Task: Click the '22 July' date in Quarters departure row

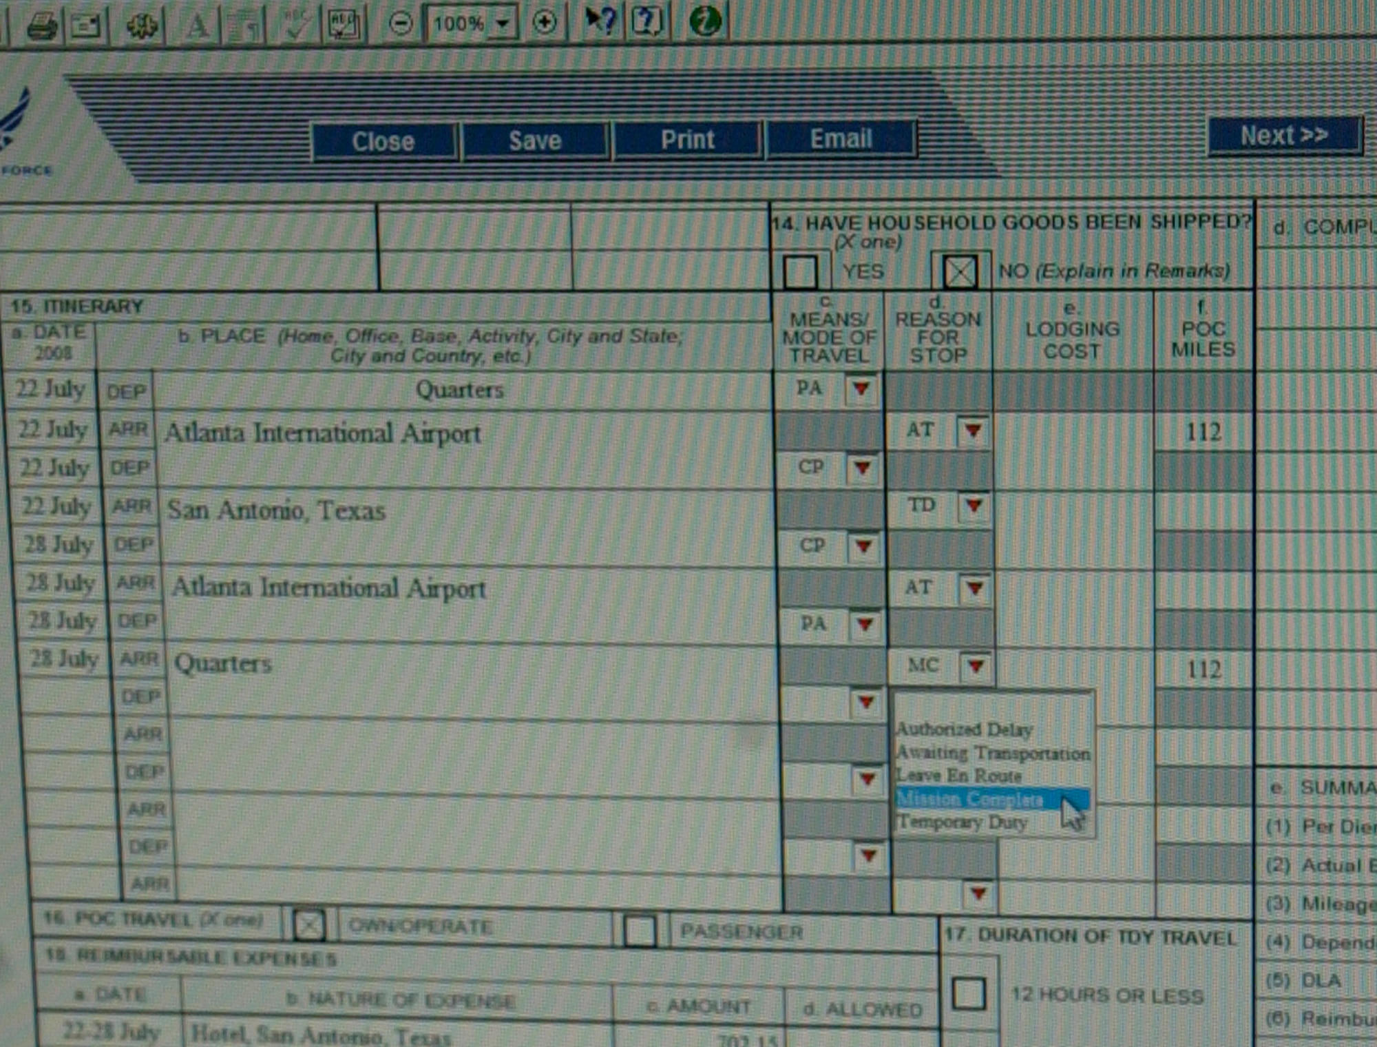Action: (x=51, y=389)
